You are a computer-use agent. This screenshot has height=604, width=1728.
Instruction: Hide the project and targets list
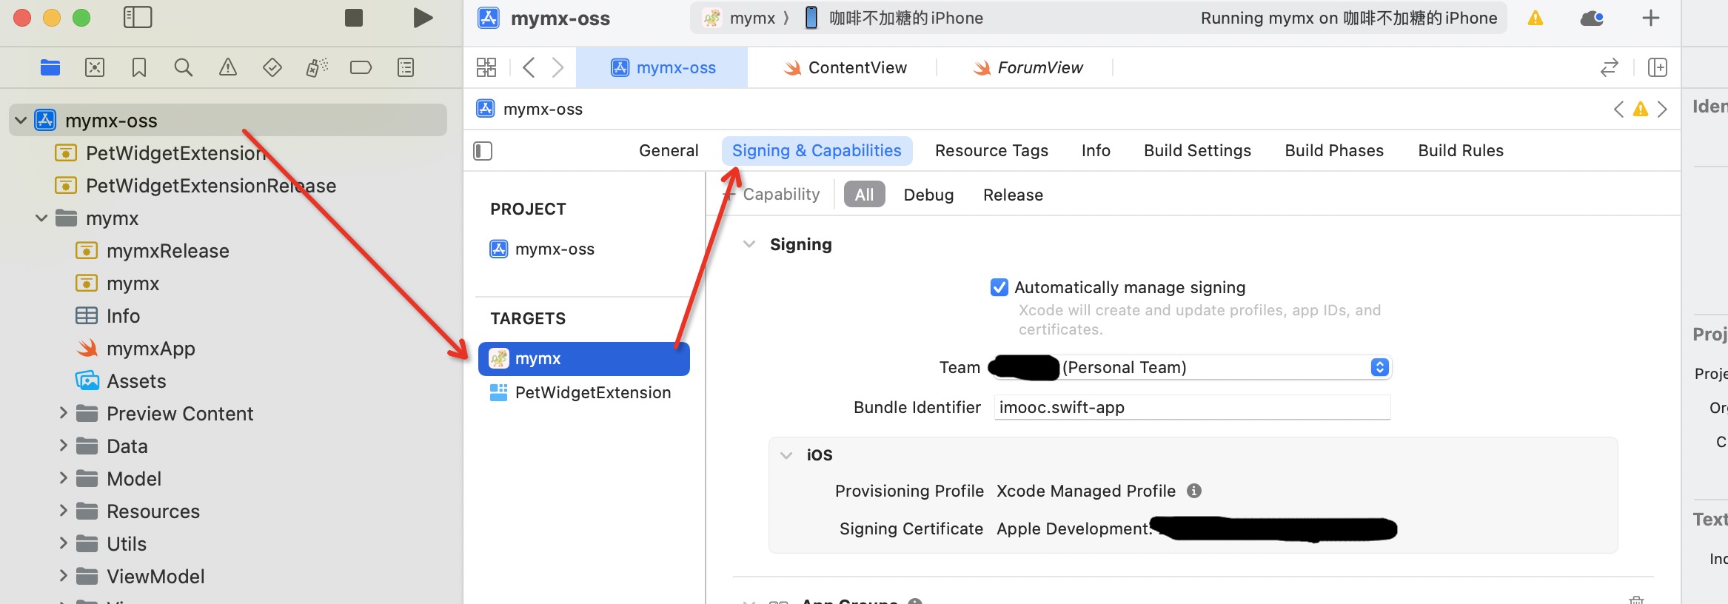click(483, 151)
